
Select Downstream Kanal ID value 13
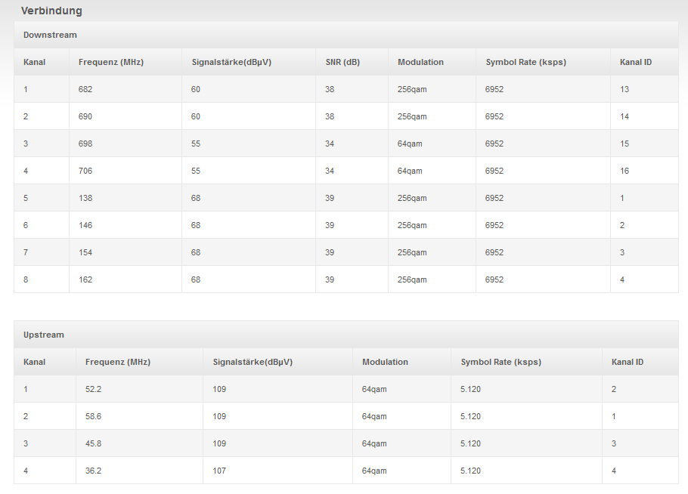[624, 89]
